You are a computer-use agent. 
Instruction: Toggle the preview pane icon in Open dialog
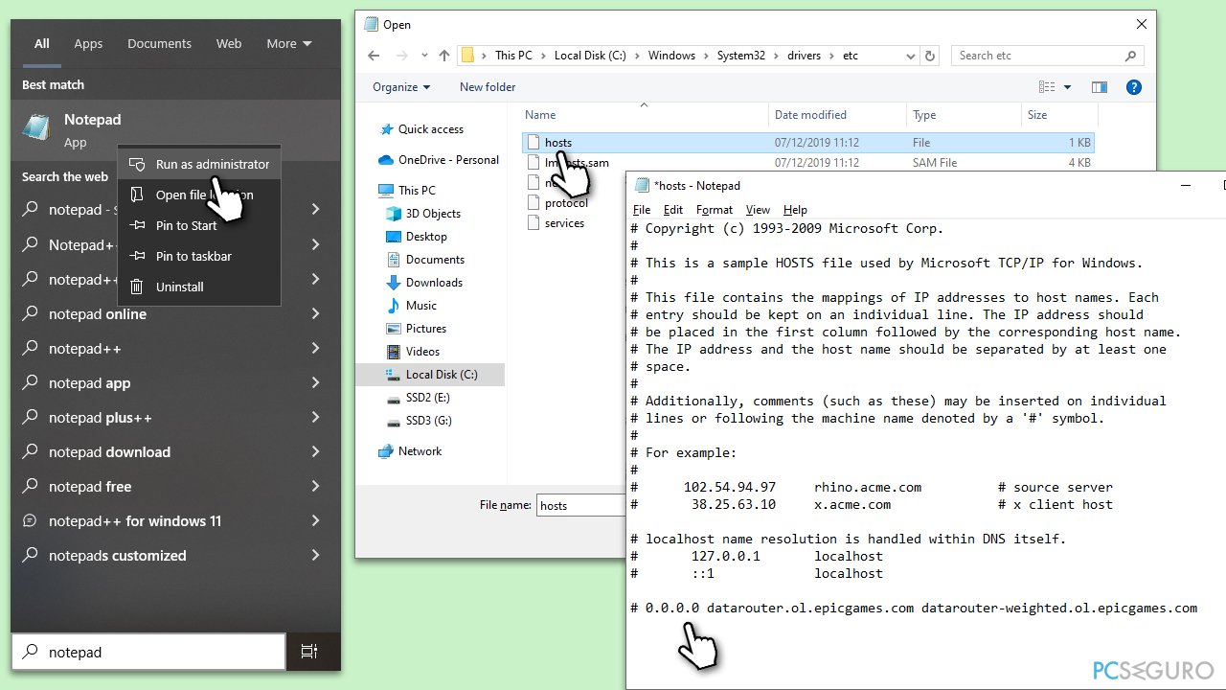1100,87
